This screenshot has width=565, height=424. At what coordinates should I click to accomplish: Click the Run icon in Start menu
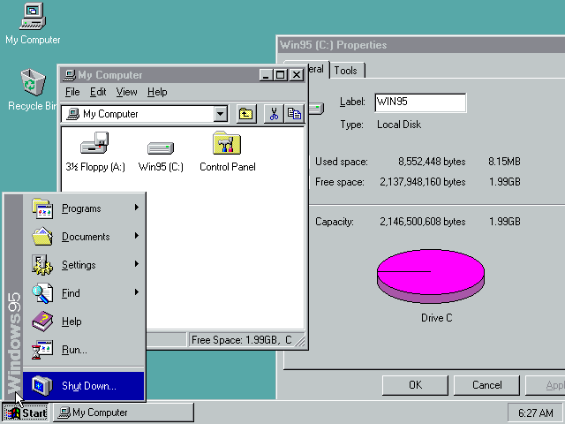pyautogui.click(x=42, y=350)
